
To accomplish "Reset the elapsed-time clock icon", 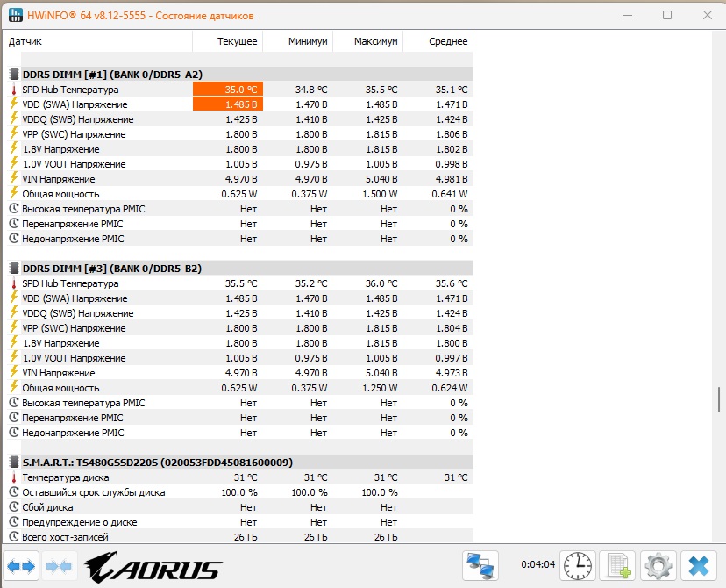I will click(577, 566).
